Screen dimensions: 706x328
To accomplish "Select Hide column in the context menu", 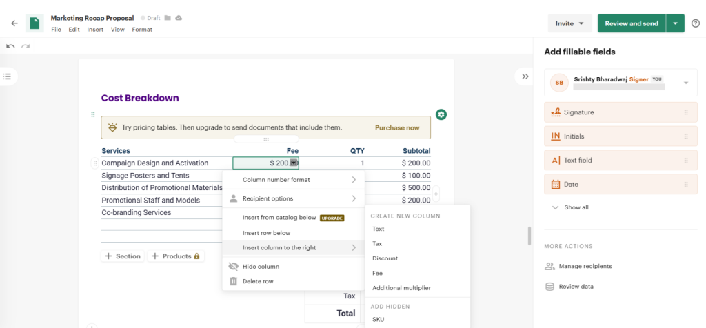I will (x=261, y=267).
